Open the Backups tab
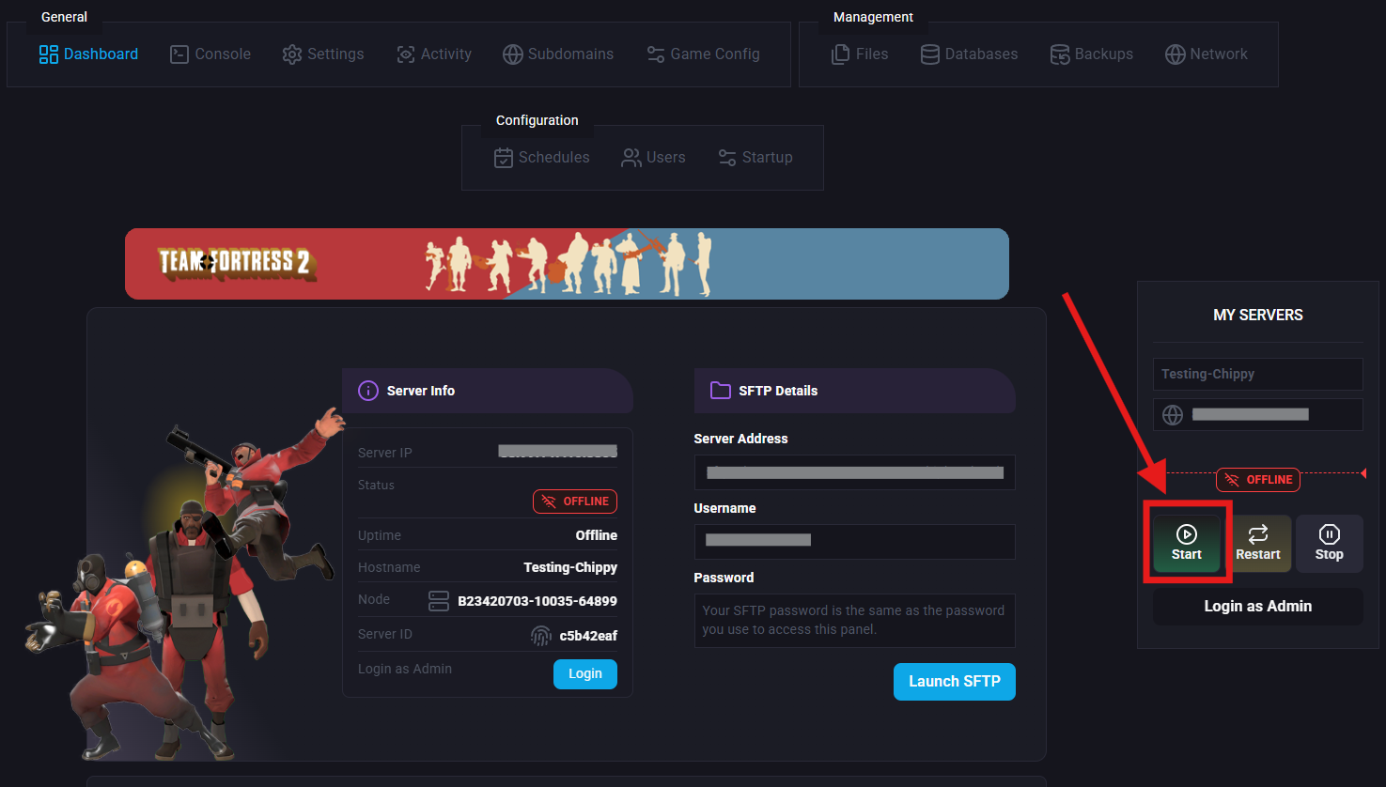The width and height of the screenshot is (1386, 787). pos(1091,54)
